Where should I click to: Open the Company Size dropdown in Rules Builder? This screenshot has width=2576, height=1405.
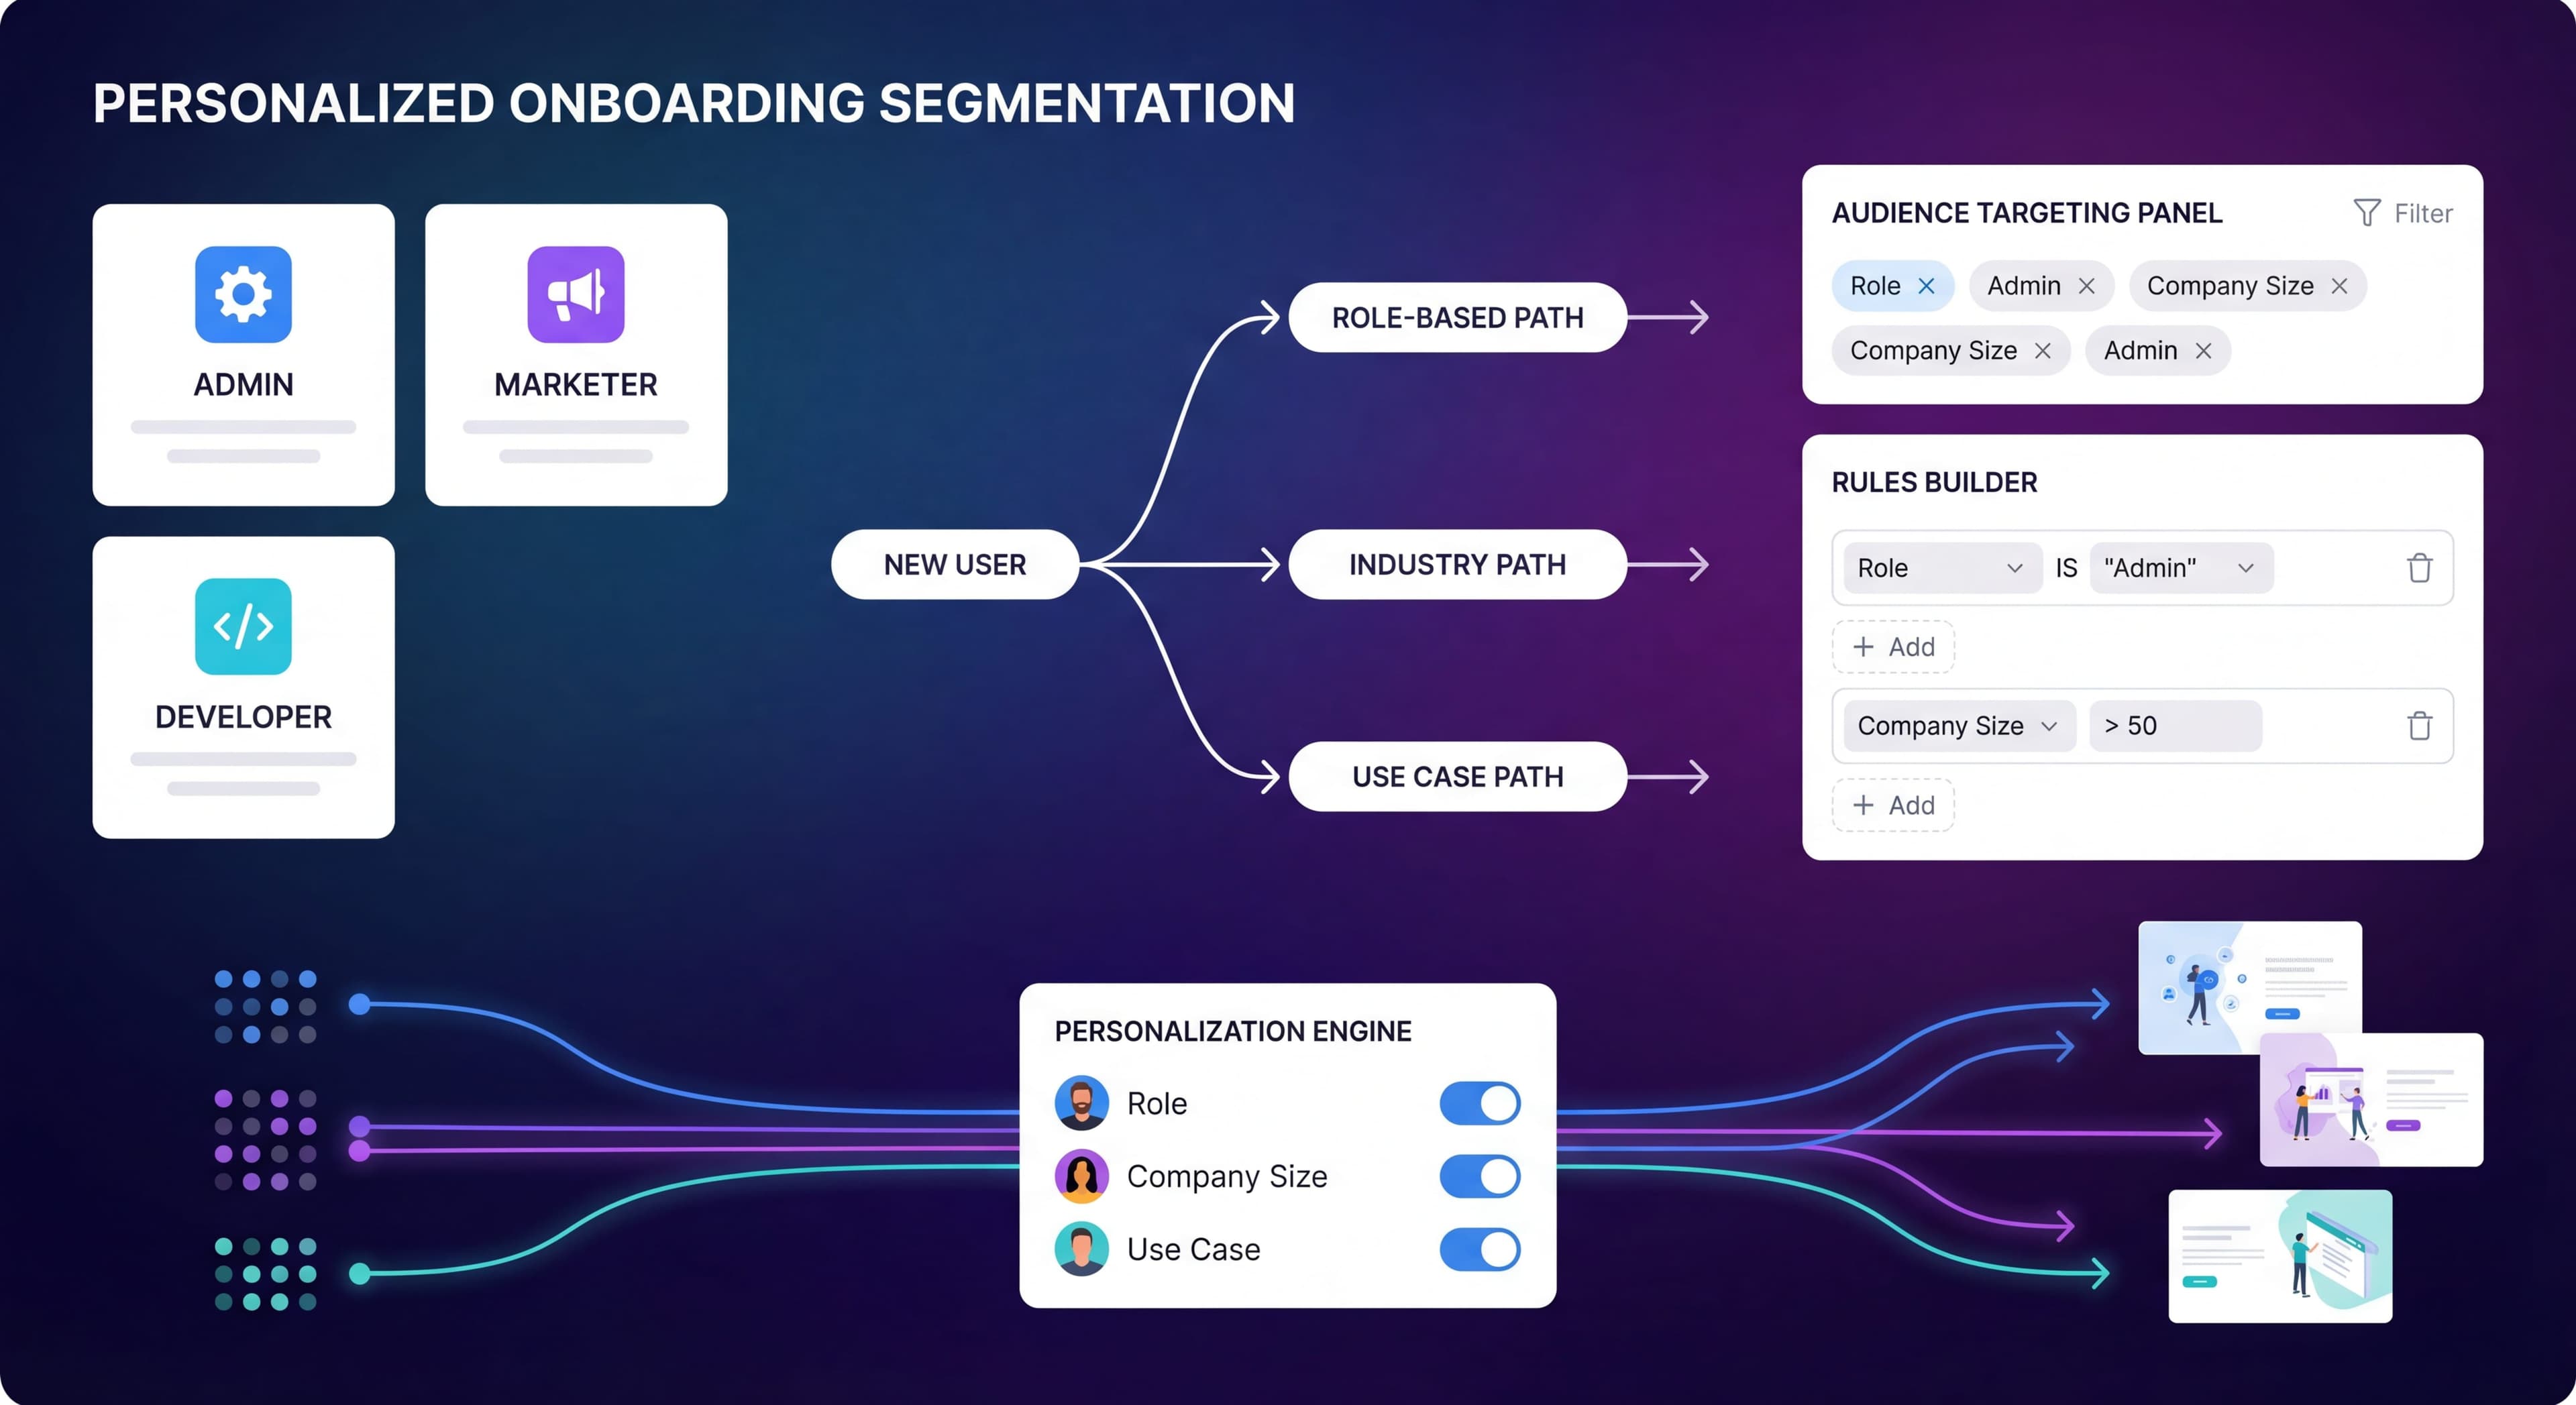tap(1958, 726)
